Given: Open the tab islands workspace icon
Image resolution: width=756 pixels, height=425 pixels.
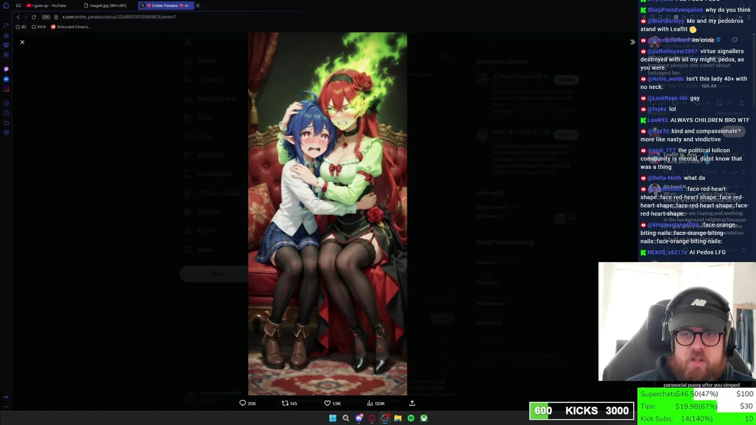Looking at the screenshot, I should point(18,5).
